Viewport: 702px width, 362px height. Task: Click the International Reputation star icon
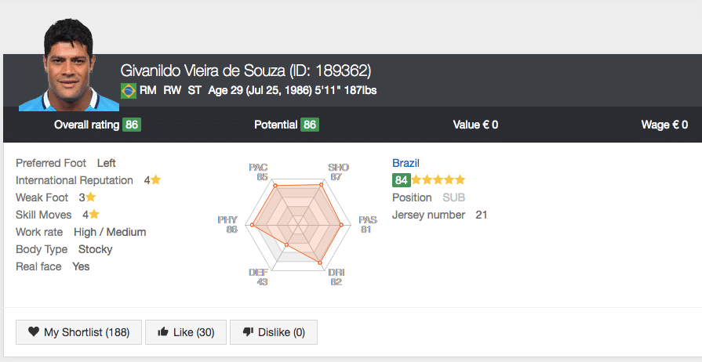tap(155, 180)
